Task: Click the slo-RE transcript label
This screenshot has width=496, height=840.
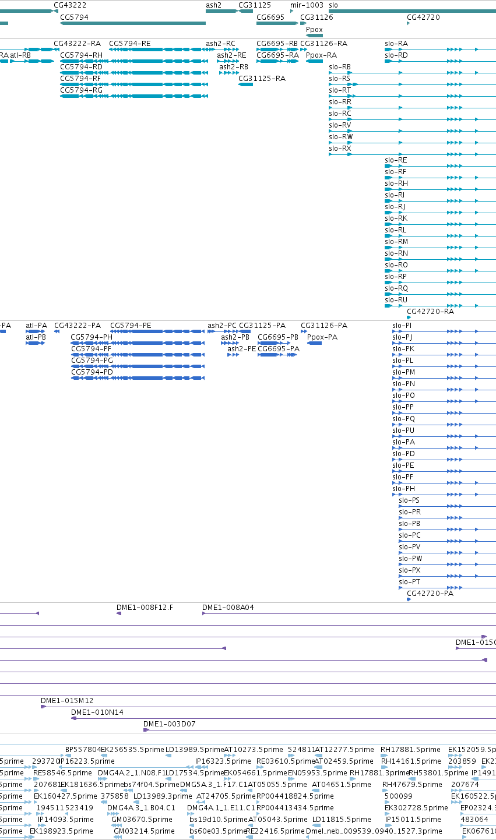Action: [x=396, y=160]
